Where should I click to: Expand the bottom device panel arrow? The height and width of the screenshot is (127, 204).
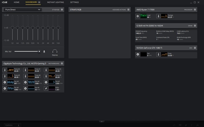pos(102,122)
